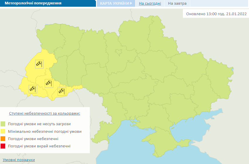Click the green no-threat legend swatch
Viewport: 249px width, 164px height.
[3, 124]
